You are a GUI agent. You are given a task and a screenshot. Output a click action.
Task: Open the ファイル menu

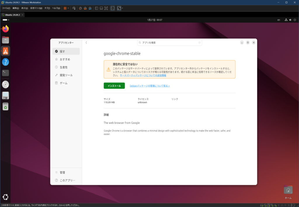pyautogui.click(x=6, y=8)
